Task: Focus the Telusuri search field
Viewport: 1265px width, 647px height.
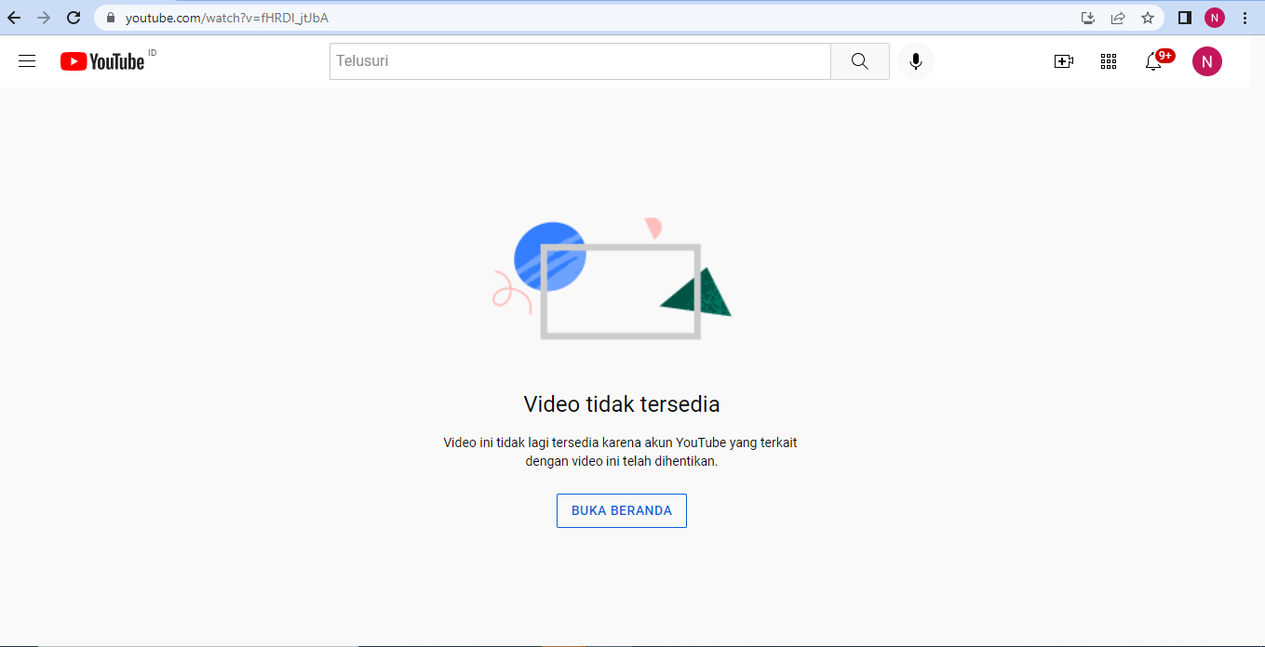Action: pos(579,61)
